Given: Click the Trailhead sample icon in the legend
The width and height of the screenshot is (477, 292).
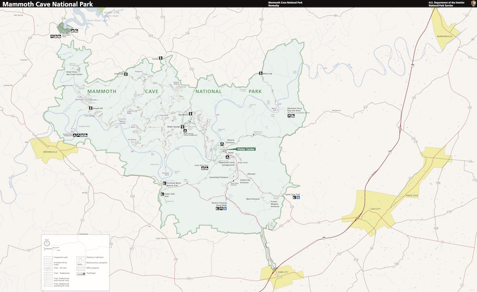Looking at the screenshot, I should pyautogui.click(x=80, y=273).
